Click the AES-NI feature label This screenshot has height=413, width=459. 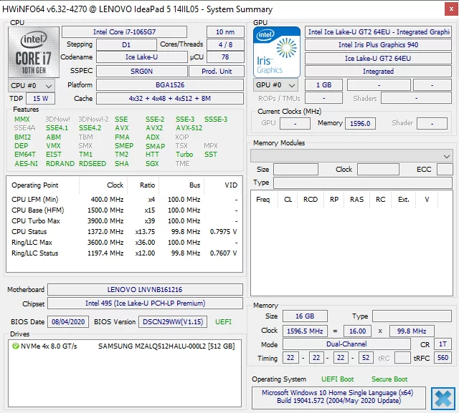coord(26,164)
